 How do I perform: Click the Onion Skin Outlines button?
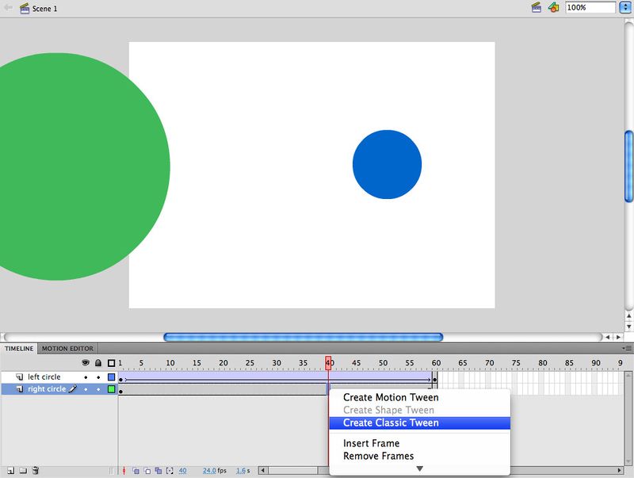coord(147,471)
